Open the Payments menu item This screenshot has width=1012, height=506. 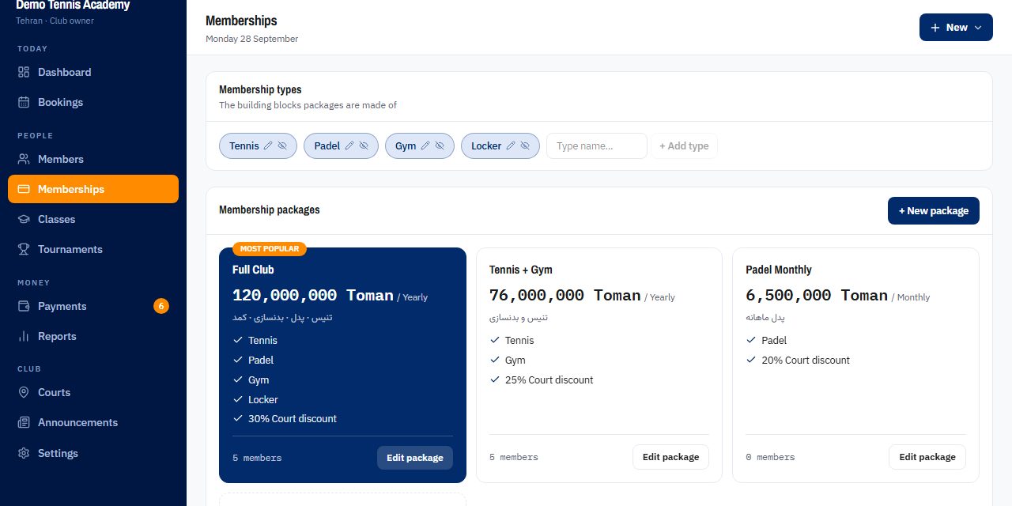pyautogui.click(x=93, y=306)
